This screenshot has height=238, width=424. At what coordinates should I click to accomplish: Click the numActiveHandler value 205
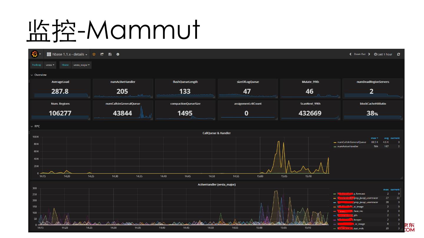tap(122, 91)
